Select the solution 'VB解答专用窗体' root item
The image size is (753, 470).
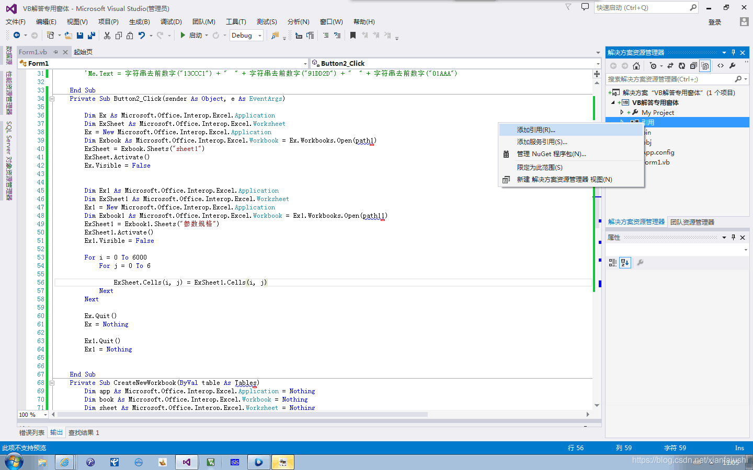pos(678,92)
